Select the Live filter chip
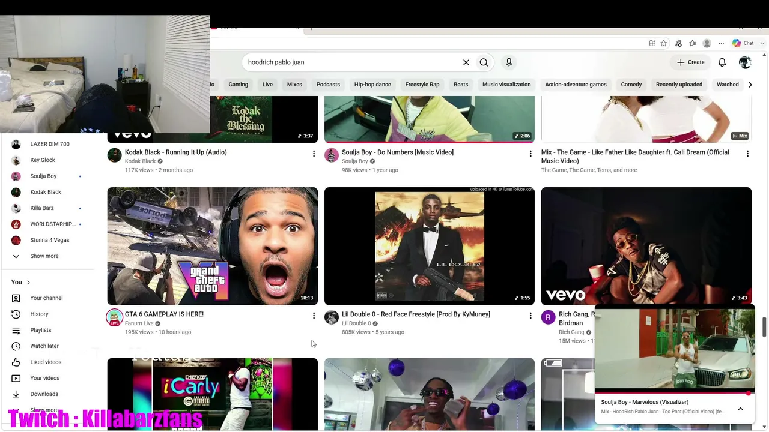Screen dimensions: 769x432 coord(267,85)
